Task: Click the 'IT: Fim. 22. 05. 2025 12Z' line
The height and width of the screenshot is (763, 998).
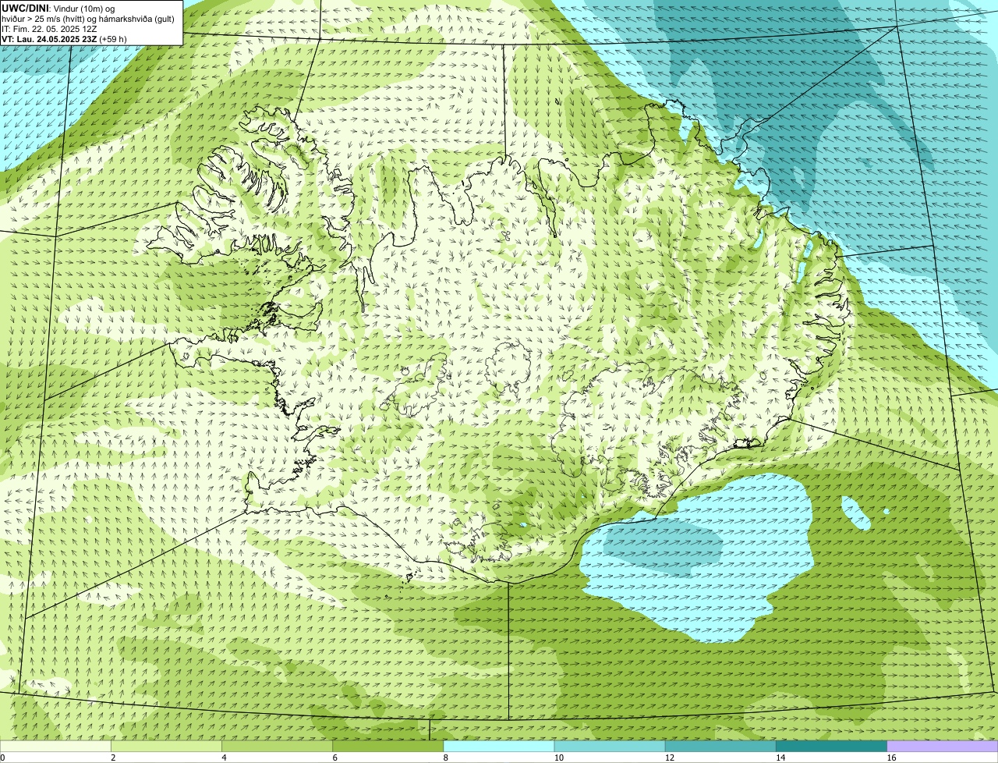Action: tap(49, 29)
